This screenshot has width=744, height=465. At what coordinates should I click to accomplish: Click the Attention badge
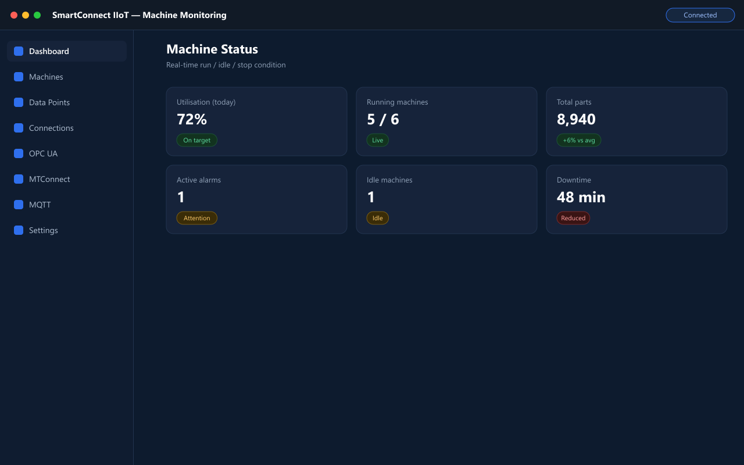click(197, 218)
